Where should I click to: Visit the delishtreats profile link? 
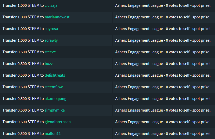click(x=55, y=75)
